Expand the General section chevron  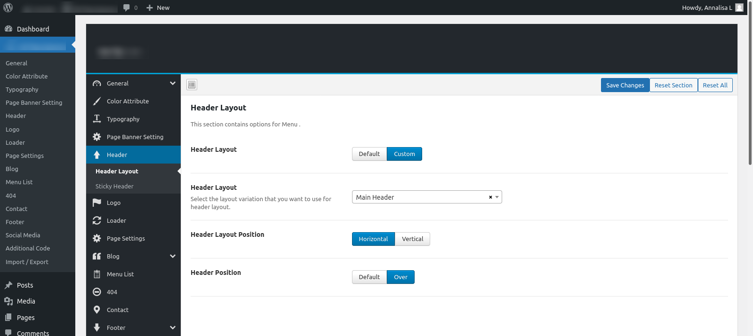coord(173,83)
